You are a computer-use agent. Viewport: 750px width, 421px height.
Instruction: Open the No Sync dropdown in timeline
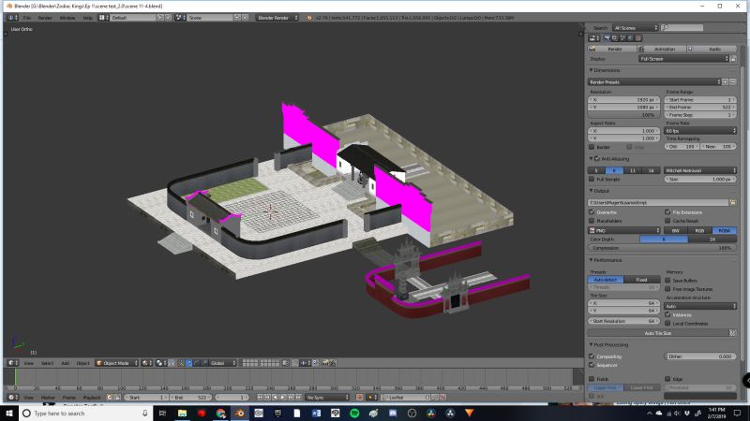[x=327, y=397]
